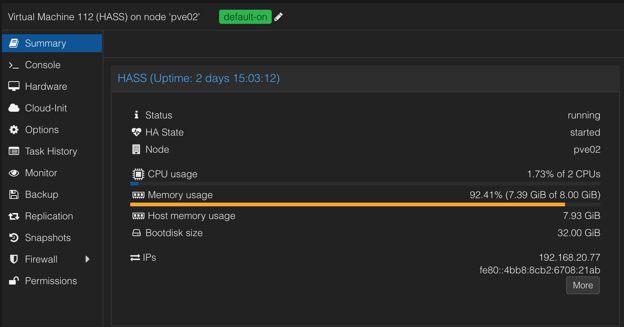Screen dimensions: 624x327
Task: Click the HA State heartbeat icon
Action: coord(136,132)
